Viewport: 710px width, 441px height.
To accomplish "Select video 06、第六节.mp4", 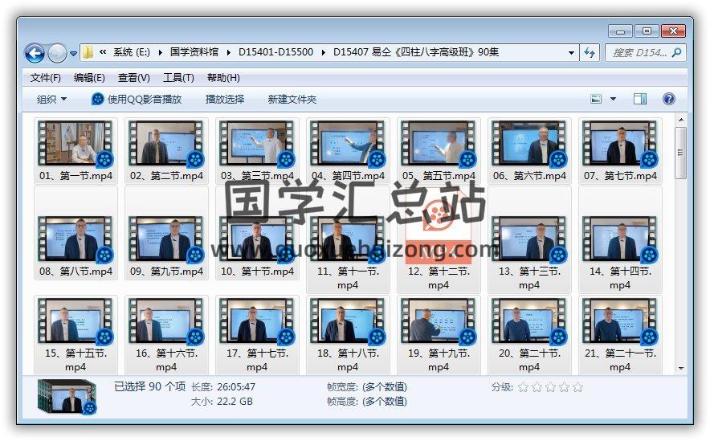I will point(529,151).
